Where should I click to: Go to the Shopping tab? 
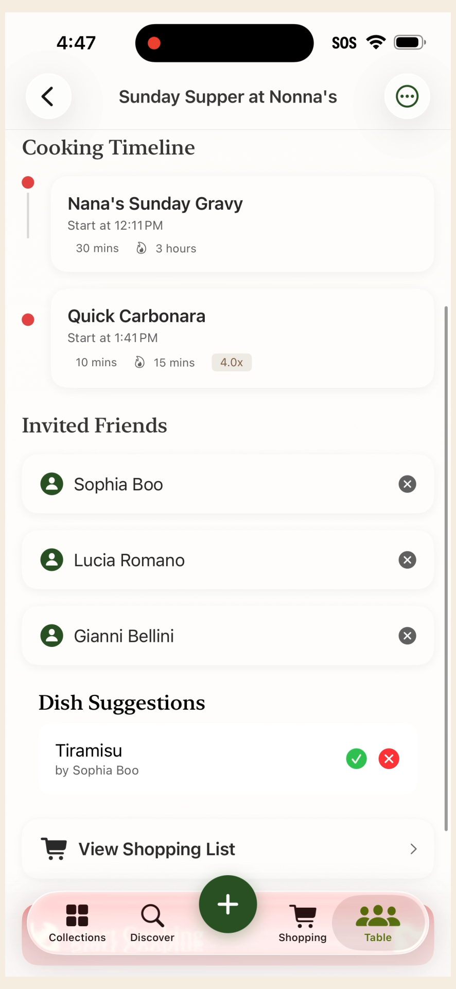point(303,923)
